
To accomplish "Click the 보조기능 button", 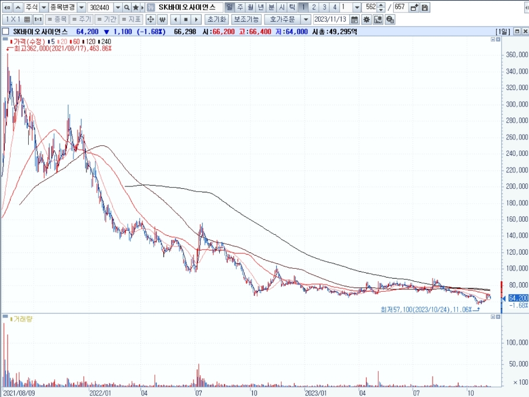I will point(246,19).
